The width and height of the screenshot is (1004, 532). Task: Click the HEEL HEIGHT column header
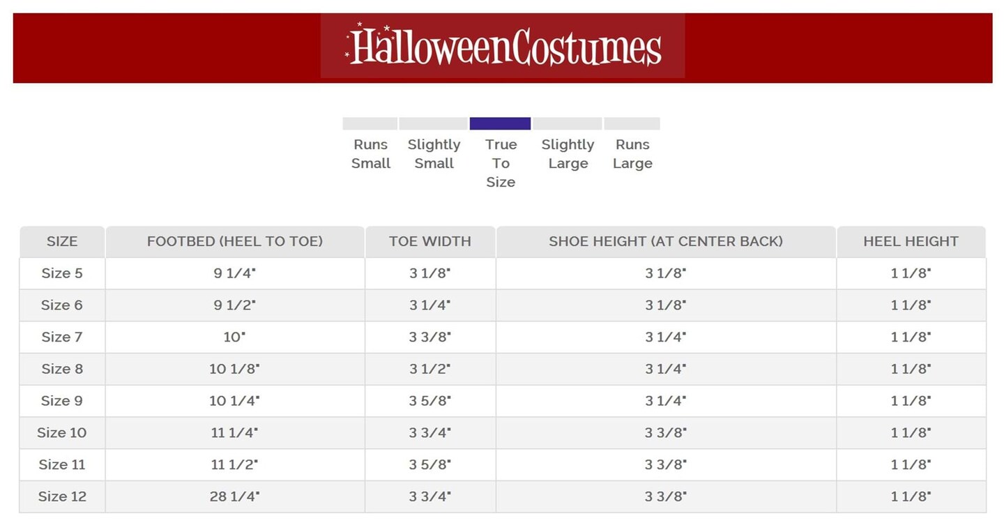pos(911,242)
